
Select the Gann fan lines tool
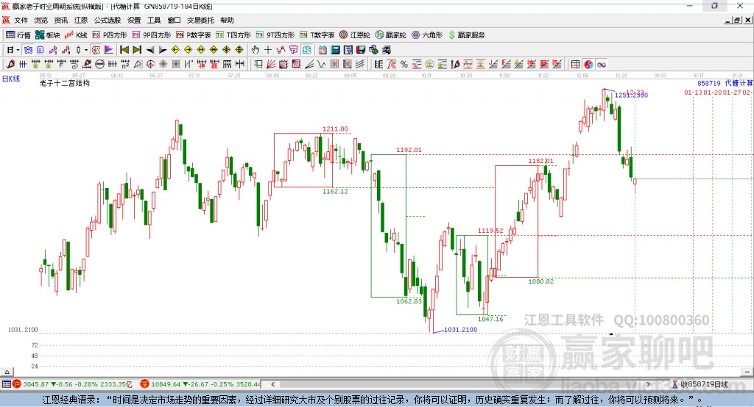pos(271,65)
